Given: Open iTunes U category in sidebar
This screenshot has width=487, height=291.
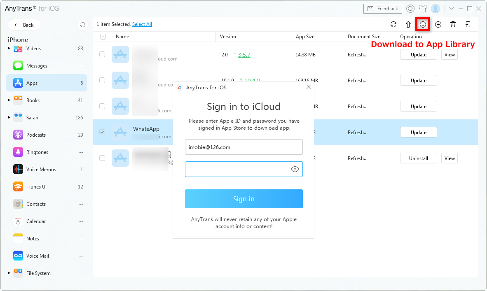Looking at the screenshot, I should point(47,187).
